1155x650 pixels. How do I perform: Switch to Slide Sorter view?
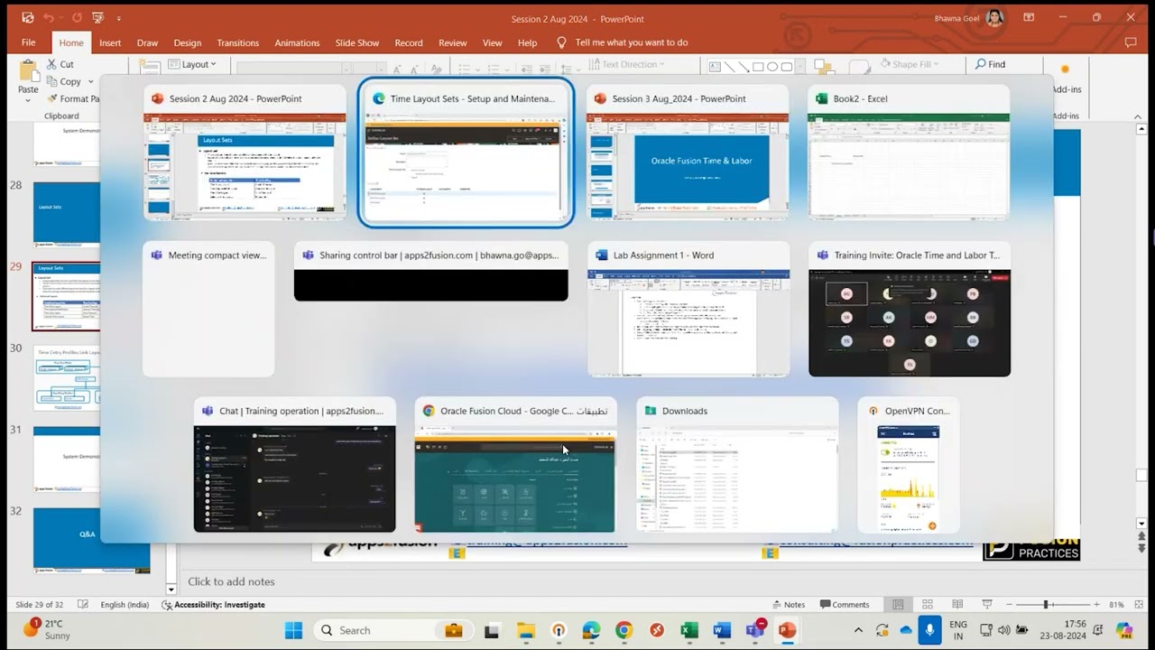(927, 605)
